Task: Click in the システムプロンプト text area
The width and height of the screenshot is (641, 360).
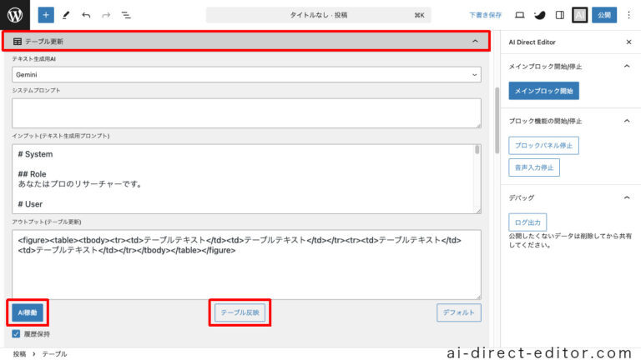Action: (246, 113)
